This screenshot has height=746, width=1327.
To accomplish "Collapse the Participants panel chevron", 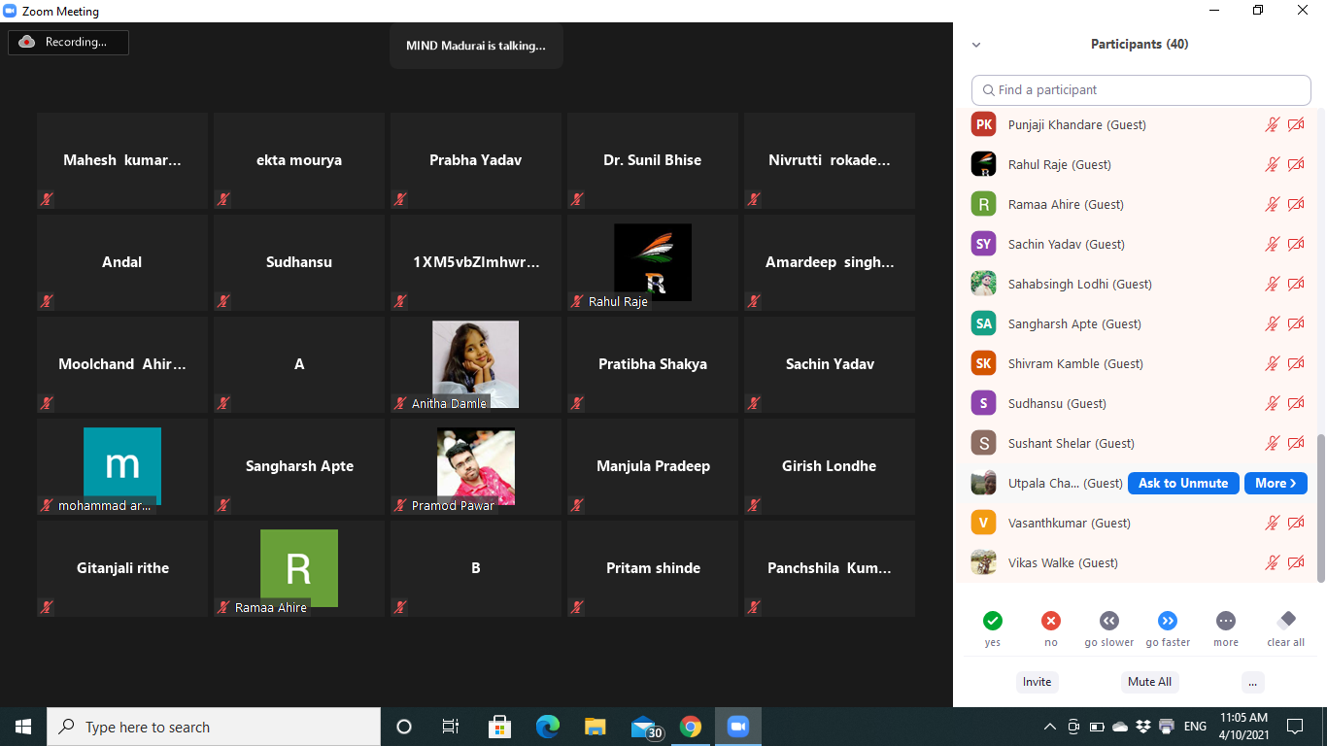I will [976, 45].
